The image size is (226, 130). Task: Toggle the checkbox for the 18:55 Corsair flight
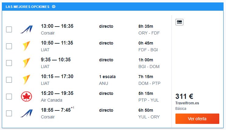9,113
